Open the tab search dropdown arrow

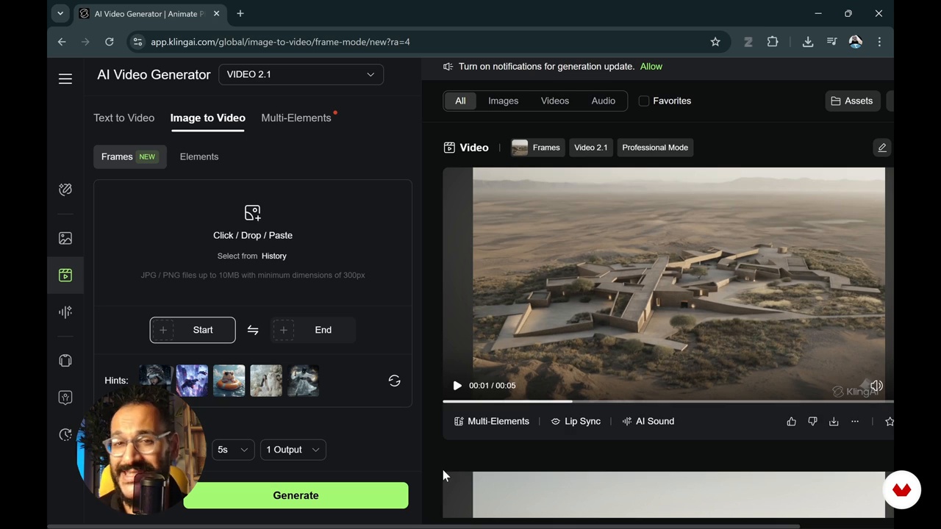pos(60,13)
